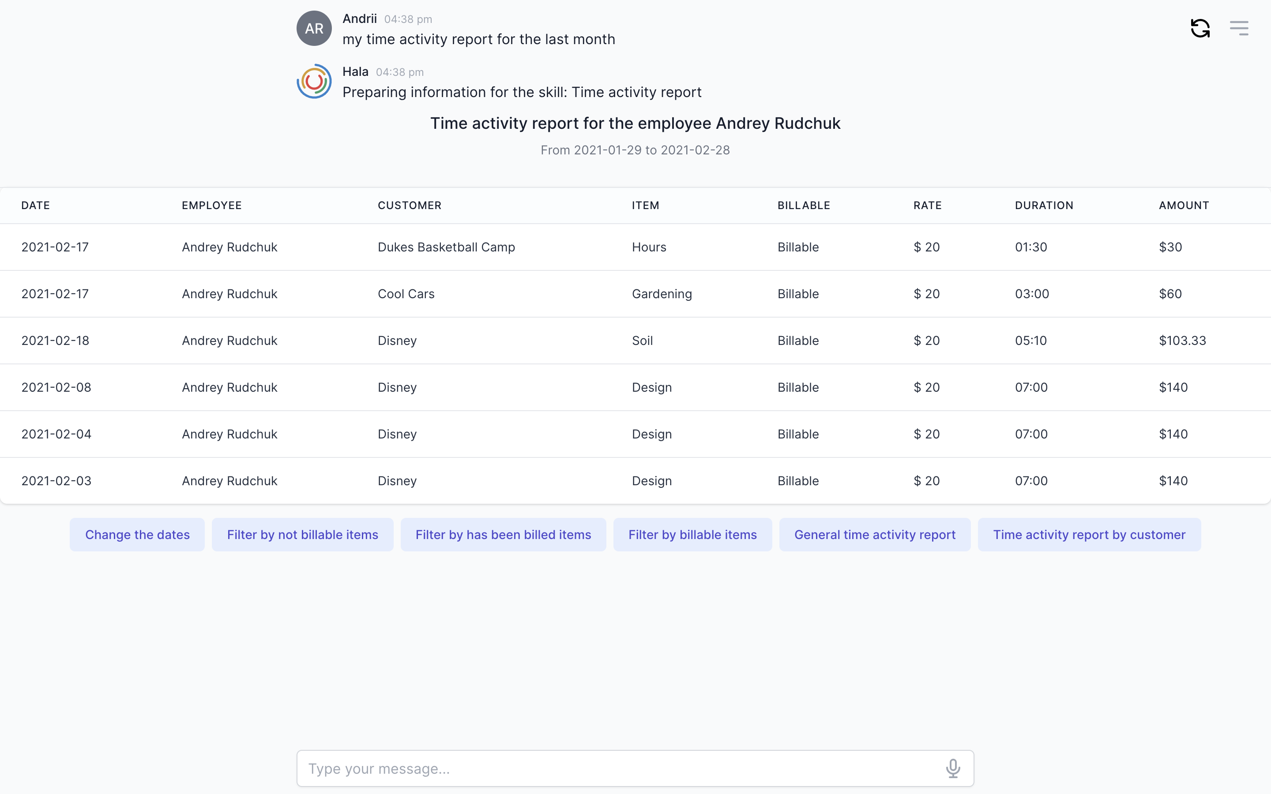
Task: Click 07:00 duration in the 2021-02-03 row
Action: point(1031,480)
